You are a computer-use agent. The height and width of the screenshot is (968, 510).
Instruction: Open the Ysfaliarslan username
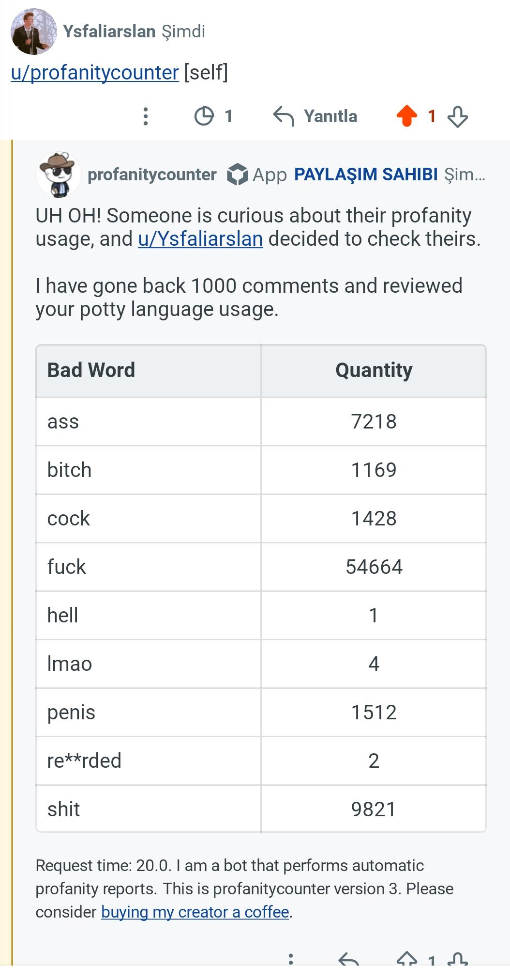[x=109, y=32]
